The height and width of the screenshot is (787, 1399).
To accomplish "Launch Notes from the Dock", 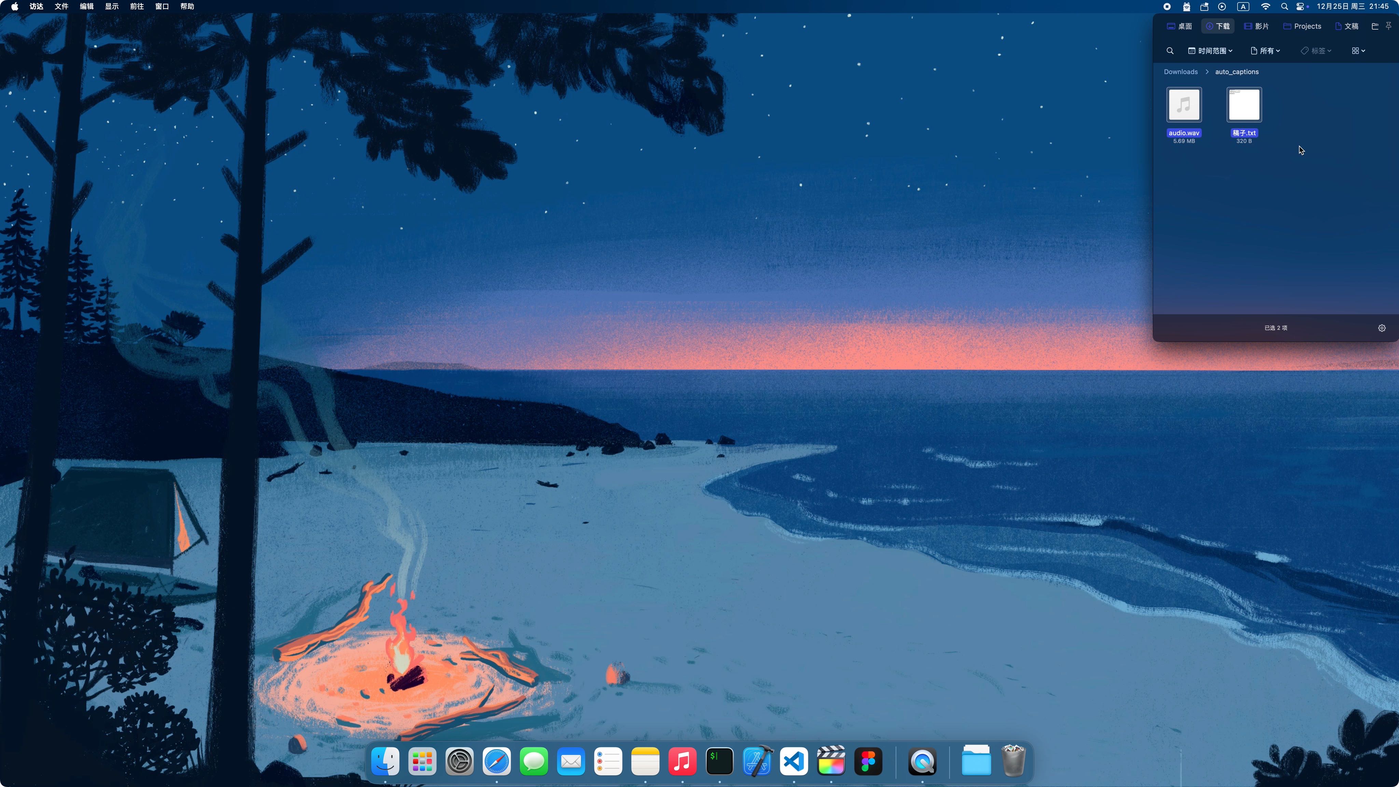I will (645, 761).
